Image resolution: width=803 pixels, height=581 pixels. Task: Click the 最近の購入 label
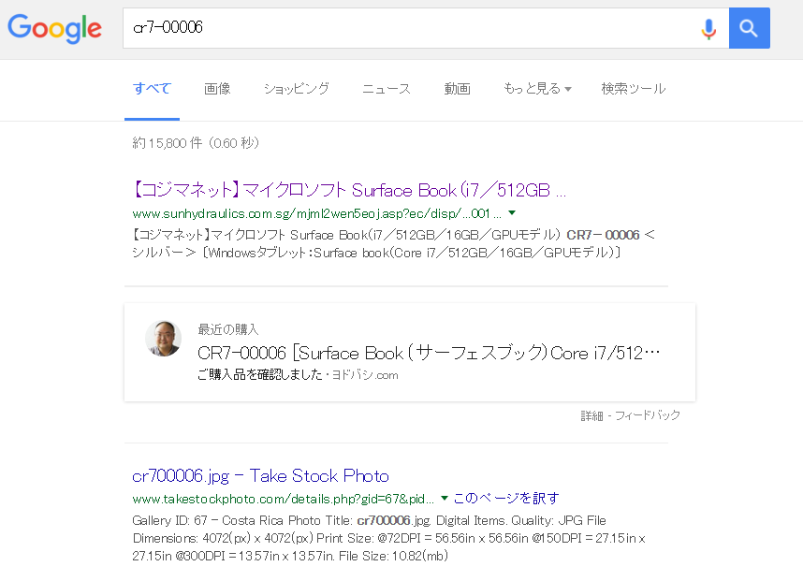click(228, 329)
